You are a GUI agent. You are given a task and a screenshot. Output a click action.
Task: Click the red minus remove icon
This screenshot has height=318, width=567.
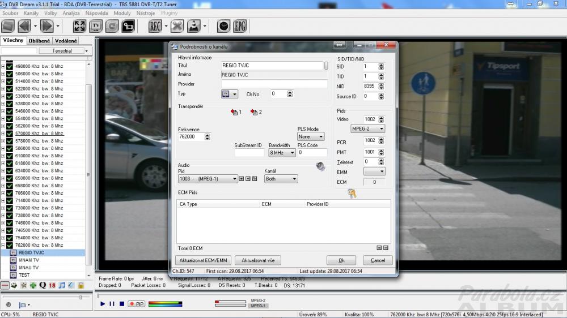5,285
